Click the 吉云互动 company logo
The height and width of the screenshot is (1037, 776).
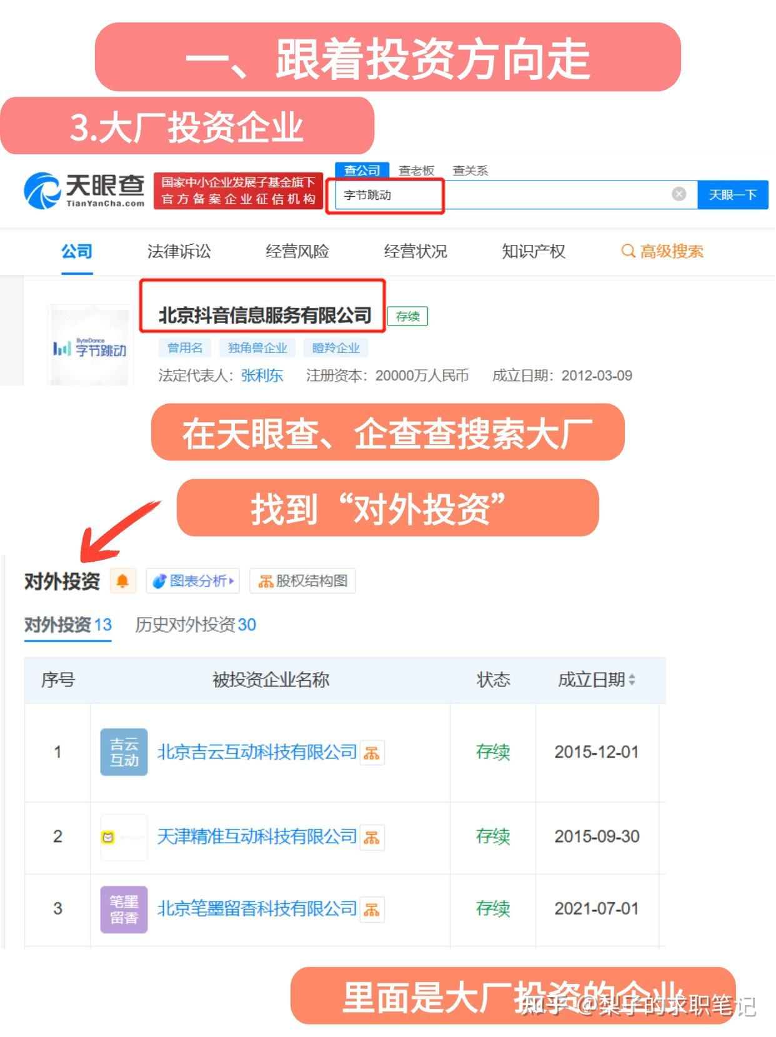tap(124, 752)
